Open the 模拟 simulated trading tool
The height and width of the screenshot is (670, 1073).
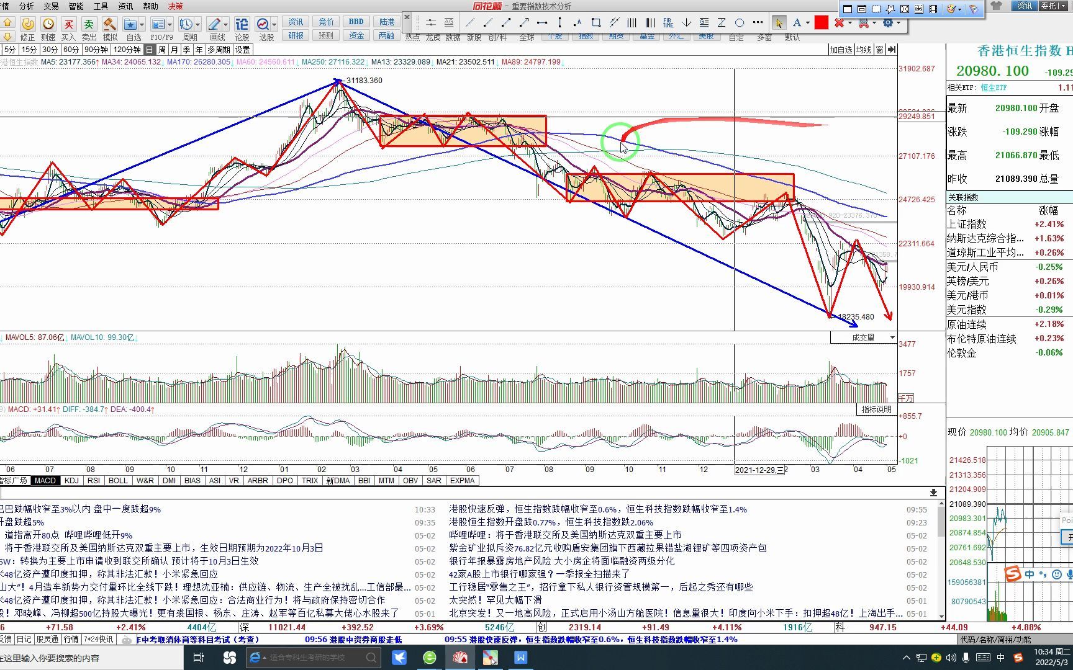(x=110, y=24)
